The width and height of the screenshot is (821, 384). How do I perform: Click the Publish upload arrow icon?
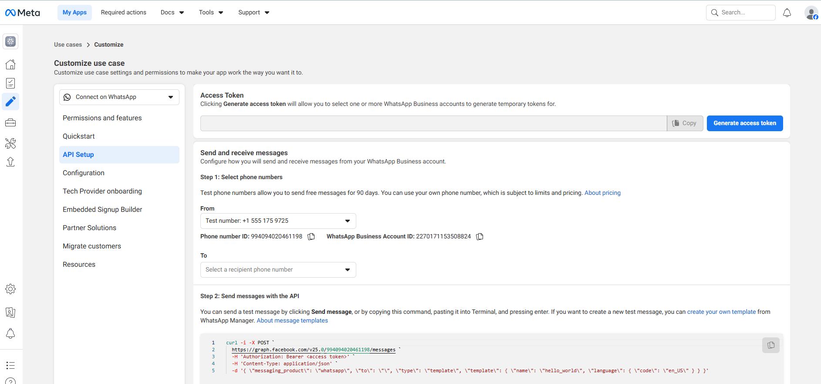point(10,162)
